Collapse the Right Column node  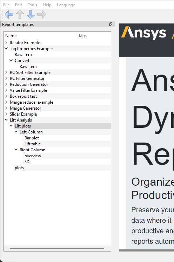[16, 150]
